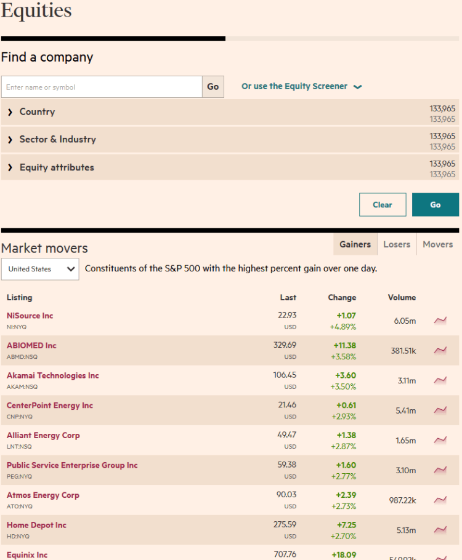Open Home Depot chart icon
Viewport: 462px width, 560px height.
pos(440,530)
